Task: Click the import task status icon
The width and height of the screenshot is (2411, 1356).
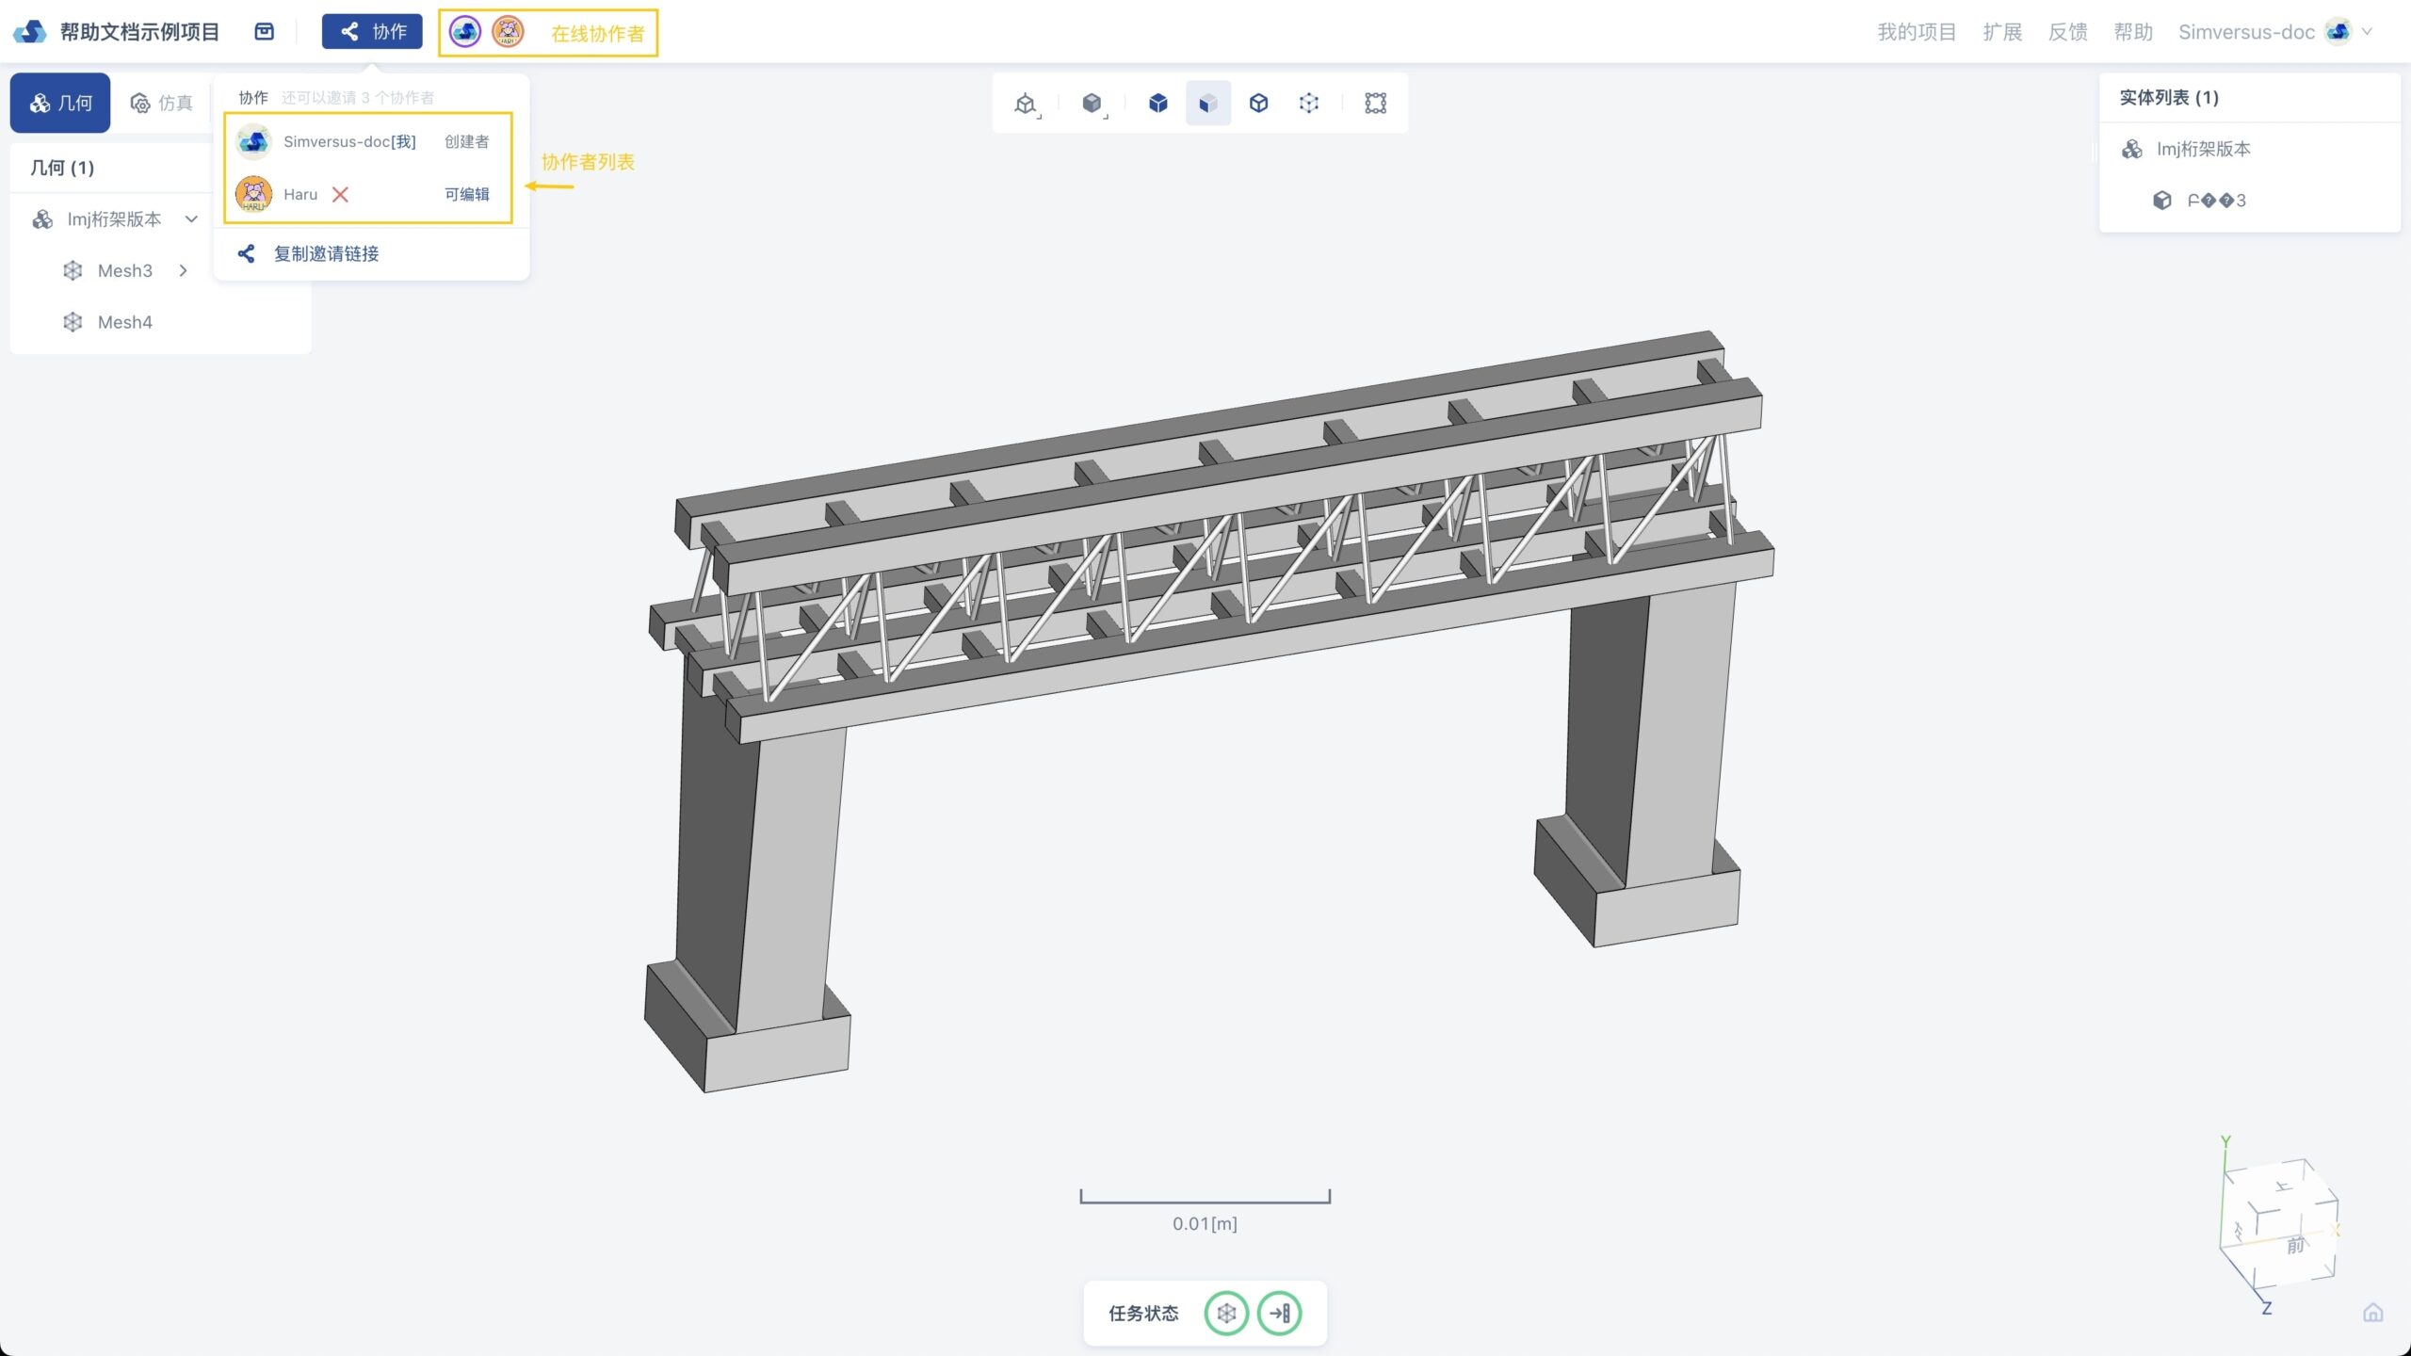Action: pyautogui.click(x=1279, y=1313)
